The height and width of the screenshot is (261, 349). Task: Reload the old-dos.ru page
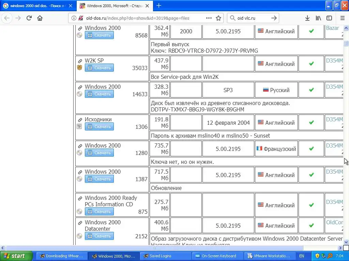(29, 18)
